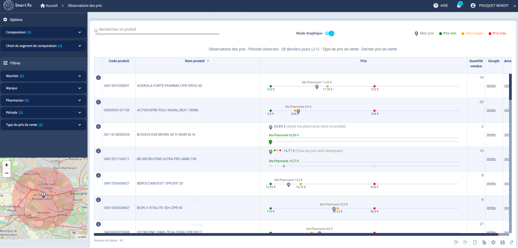The height and width of the screenshot is (248, 518).
Task: Expand the Marque filter
Action: coord(43,88)
